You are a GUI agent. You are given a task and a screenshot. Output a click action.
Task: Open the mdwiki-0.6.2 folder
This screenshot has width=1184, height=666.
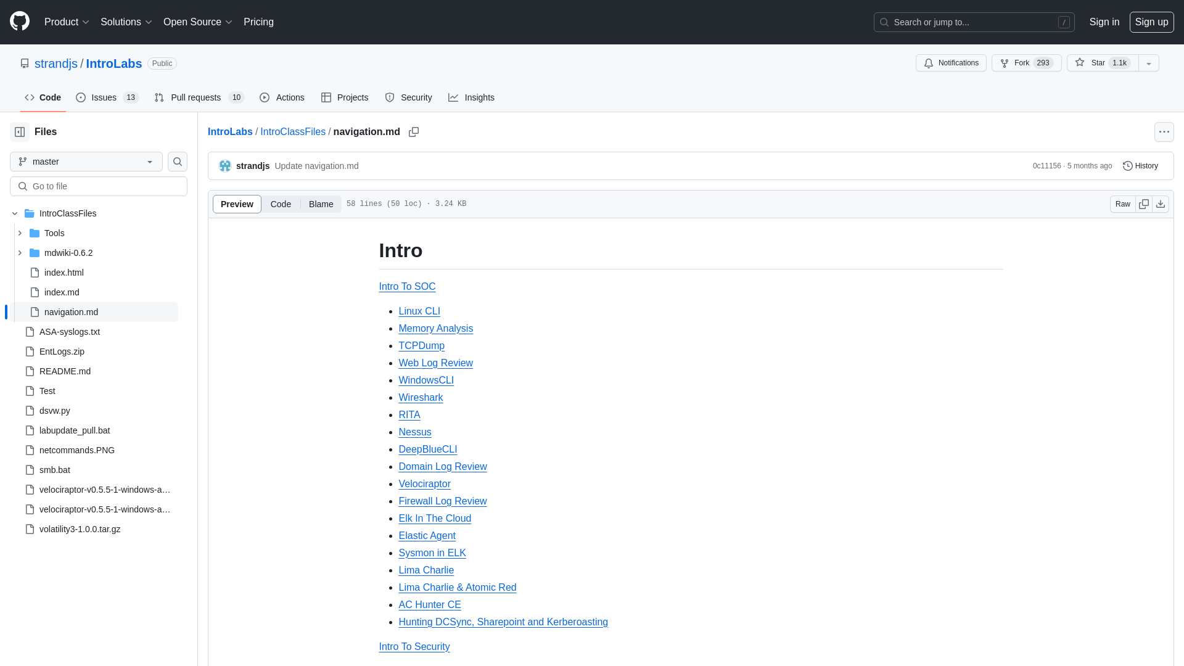(68, 253)
